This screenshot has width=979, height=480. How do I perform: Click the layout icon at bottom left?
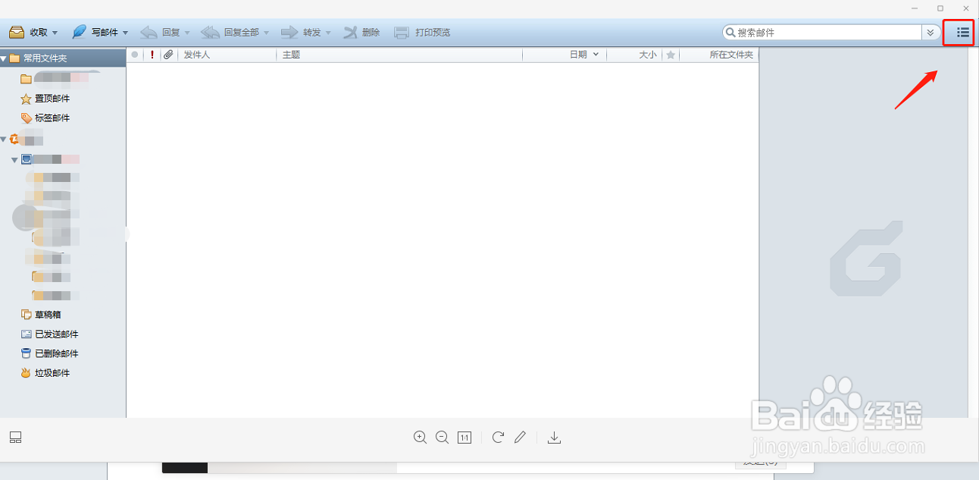(15, 438)
